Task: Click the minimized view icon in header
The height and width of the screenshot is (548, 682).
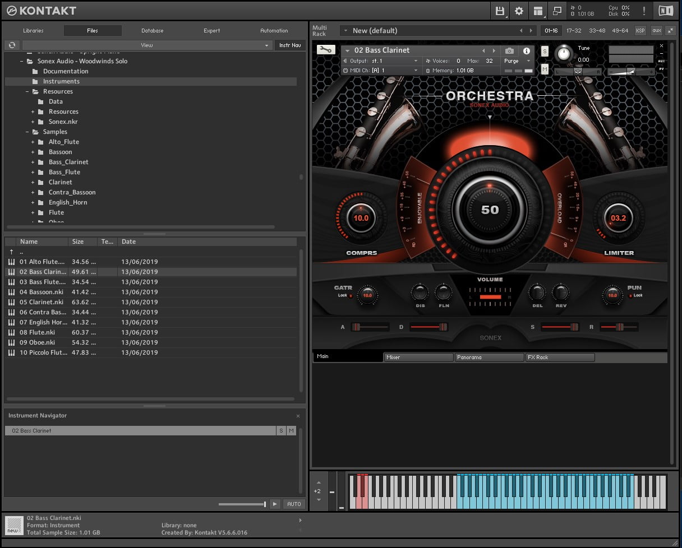Action: click(557, 11)
